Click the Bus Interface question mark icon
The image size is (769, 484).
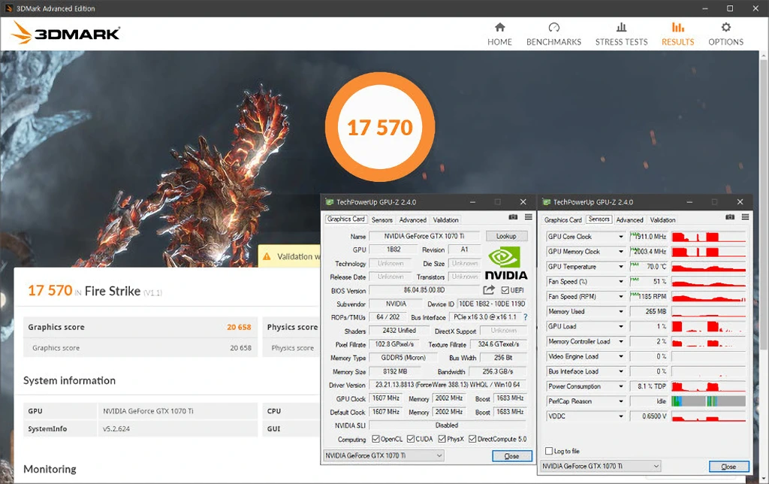(525, 317)
